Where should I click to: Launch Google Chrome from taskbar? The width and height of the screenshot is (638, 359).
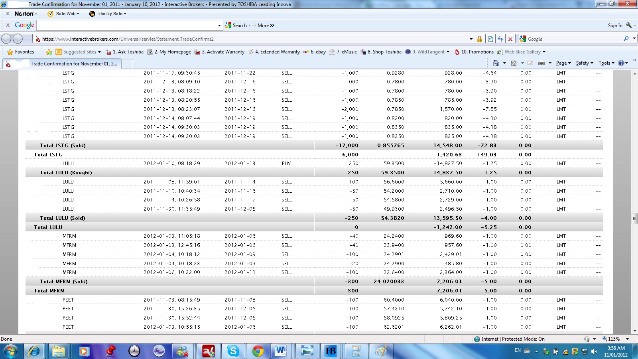[258, 351]
